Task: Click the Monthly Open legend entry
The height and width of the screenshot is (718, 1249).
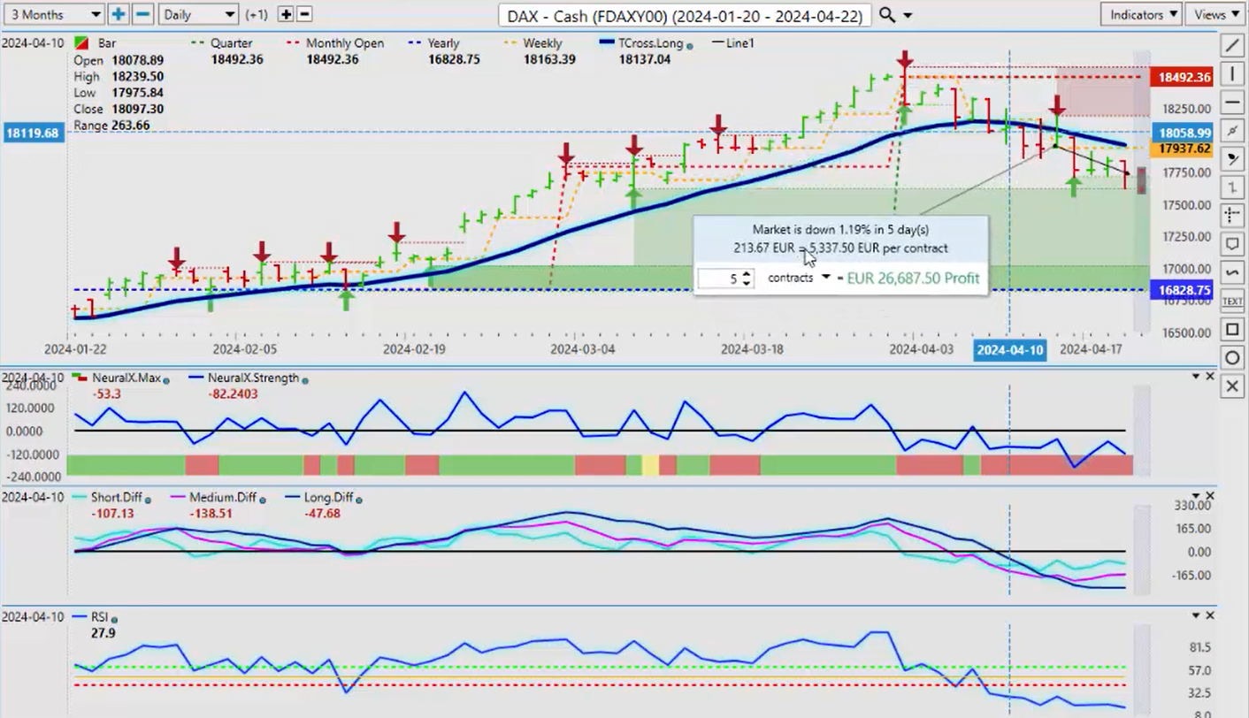Action: [334, 43]
